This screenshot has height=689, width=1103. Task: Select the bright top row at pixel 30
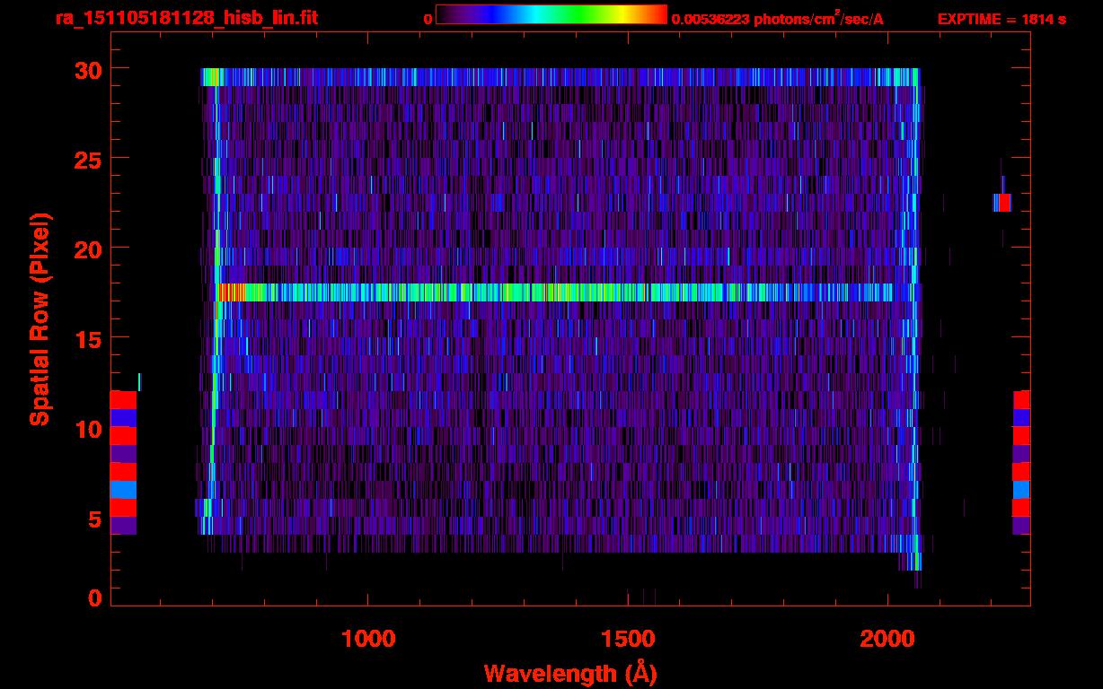point(557,77)
